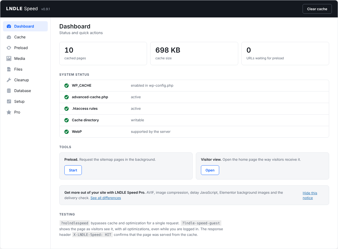Image resolution: width=338 pixels, height=249 pixels.
Task: Click the Preload refresh arrows icon
Action: (9, 48)
